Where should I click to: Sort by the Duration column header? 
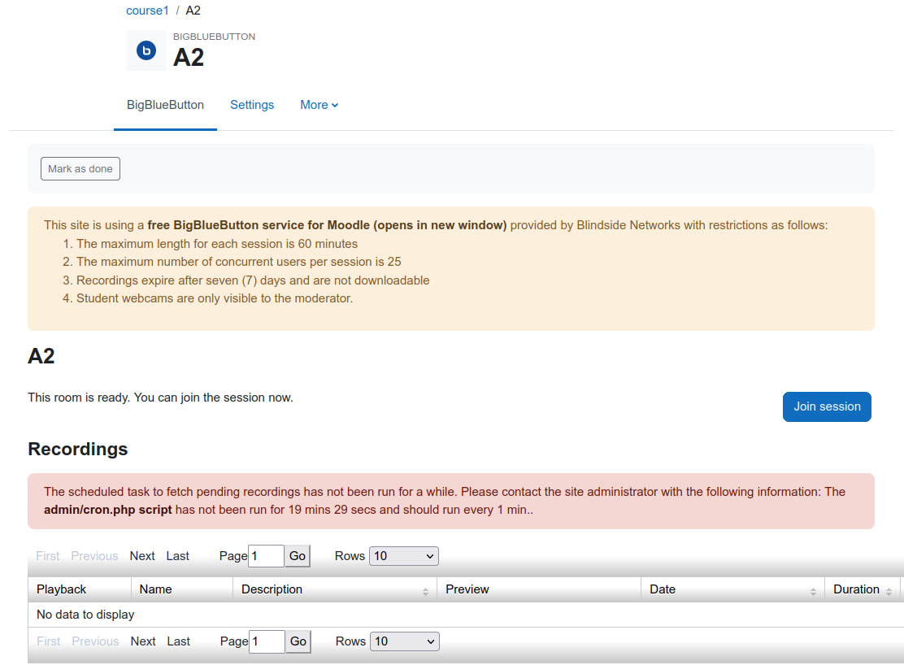point(863,589)
